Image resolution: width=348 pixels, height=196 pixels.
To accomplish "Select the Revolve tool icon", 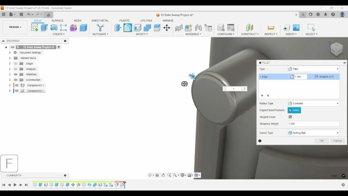I will [x=54, y=28].
